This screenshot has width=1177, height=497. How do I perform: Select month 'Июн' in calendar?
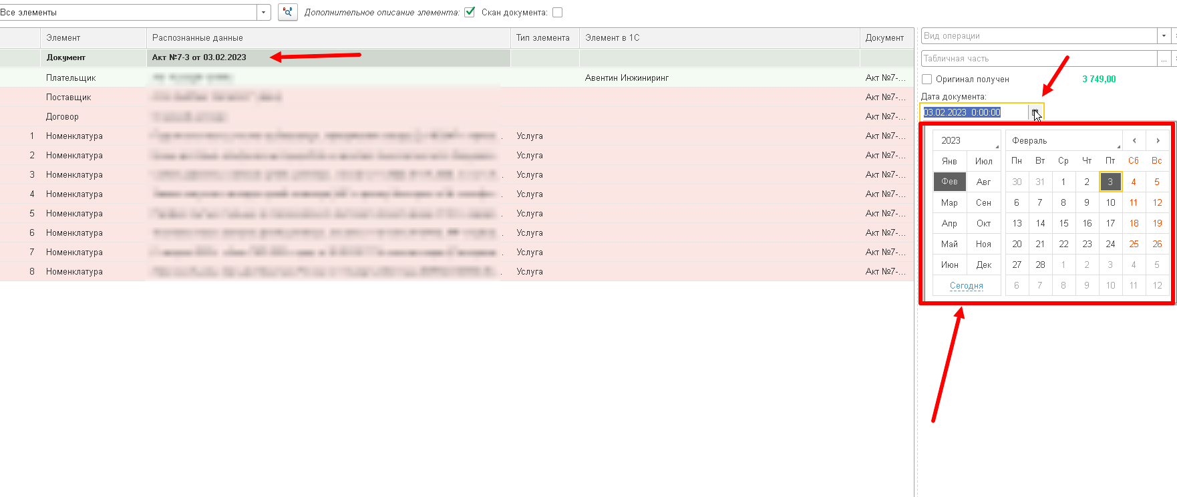[949, 265]
